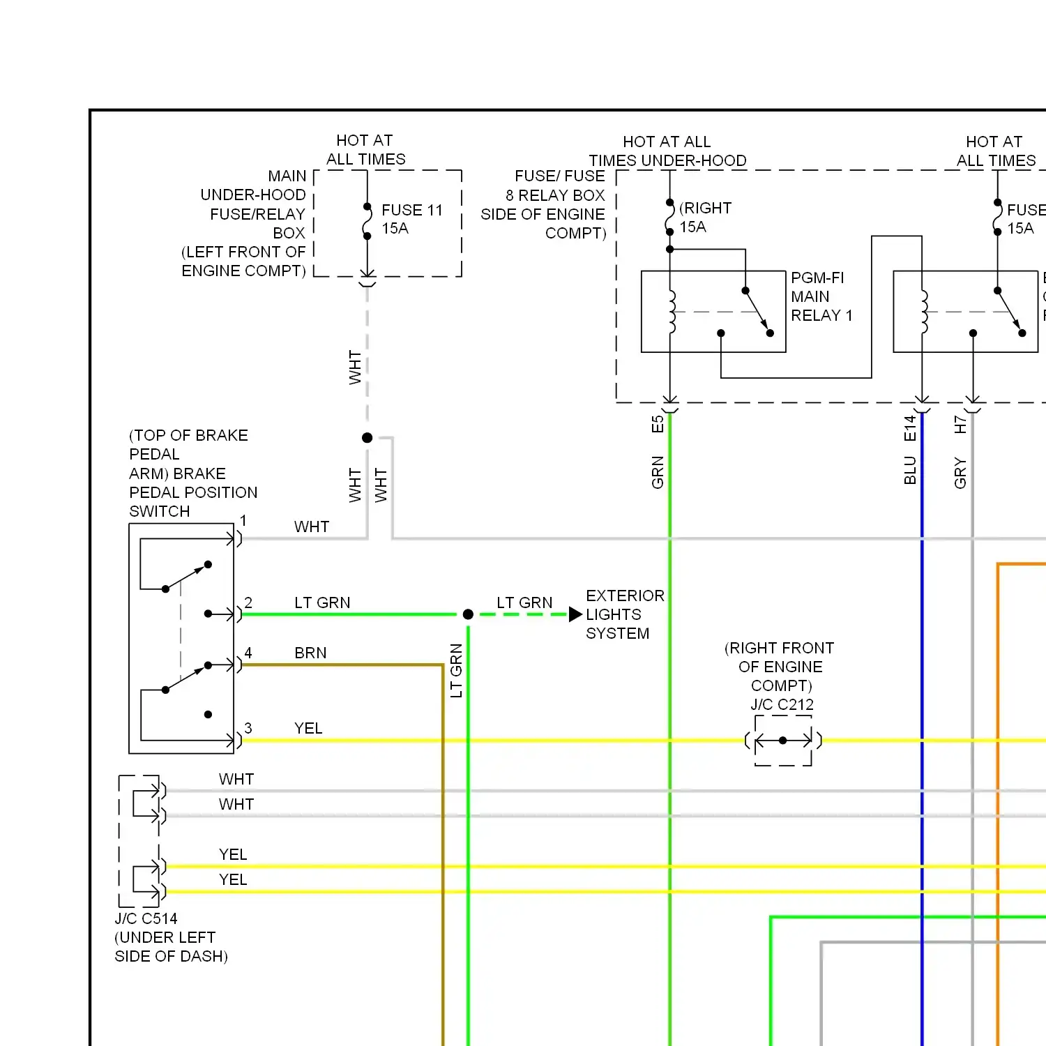Click the vertical BLU wire label
Screen dimensions: 1046x1046
click(909, 470)
